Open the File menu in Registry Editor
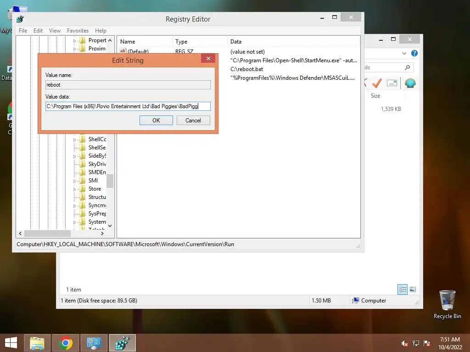The image size is (470, 352). (x=23, y=31)
